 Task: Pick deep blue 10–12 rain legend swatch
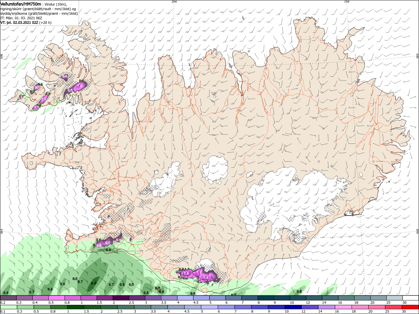(294, 307)
